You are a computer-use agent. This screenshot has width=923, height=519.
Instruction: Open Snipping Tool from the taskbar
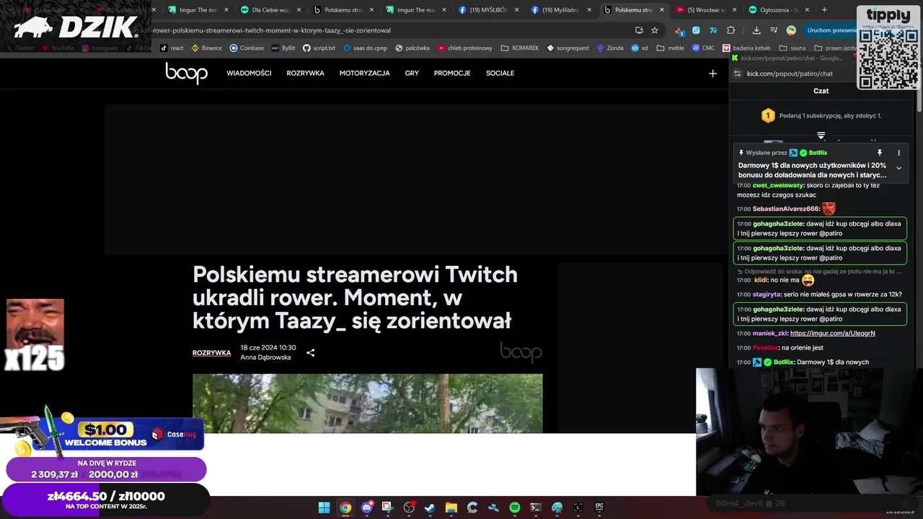click(x=387, y=507)
